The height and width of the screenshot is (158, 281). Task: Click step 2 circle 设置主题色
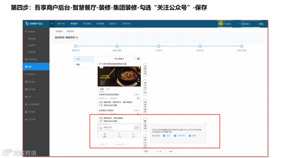pos(117,46)
